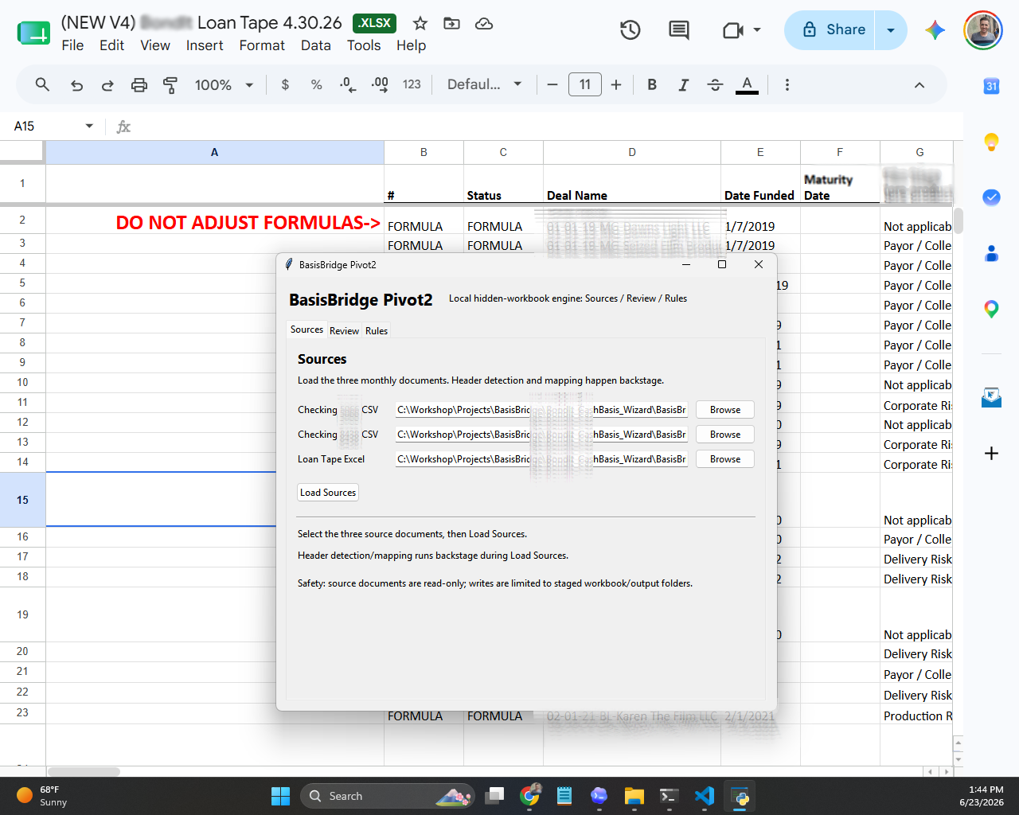Browse for the second Checking CSV file
This screenshot has width=1019, height=815.
tap(725, 435)
